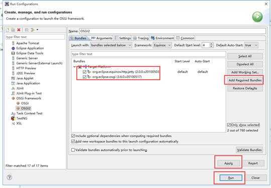Click the Validate Bundles button

249,150
